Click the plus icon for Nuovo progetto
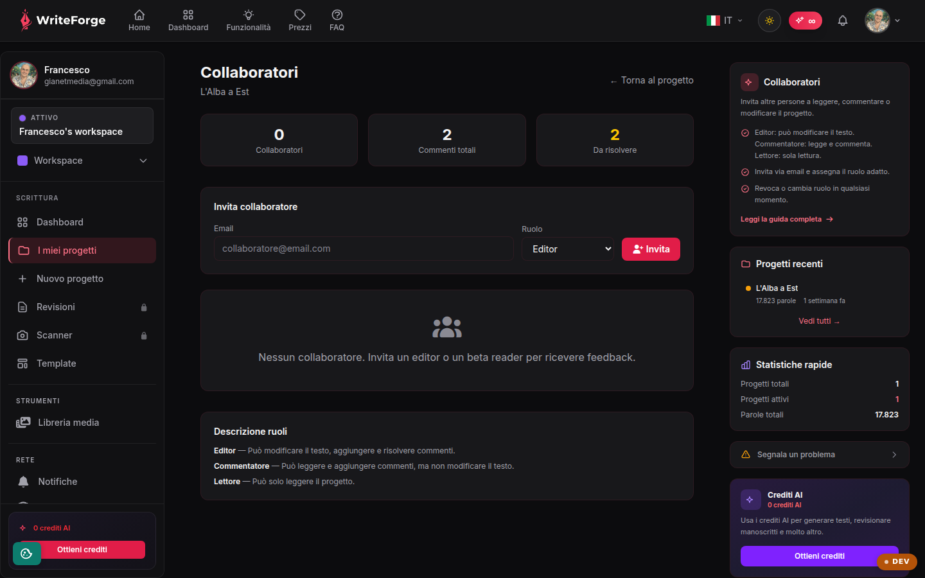Viewport: 925px width, 578px height. point(22,279)
